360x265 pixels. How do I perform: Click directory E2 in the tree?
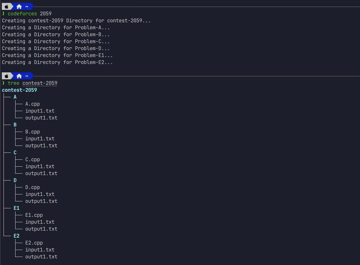(x=17, y=236)
